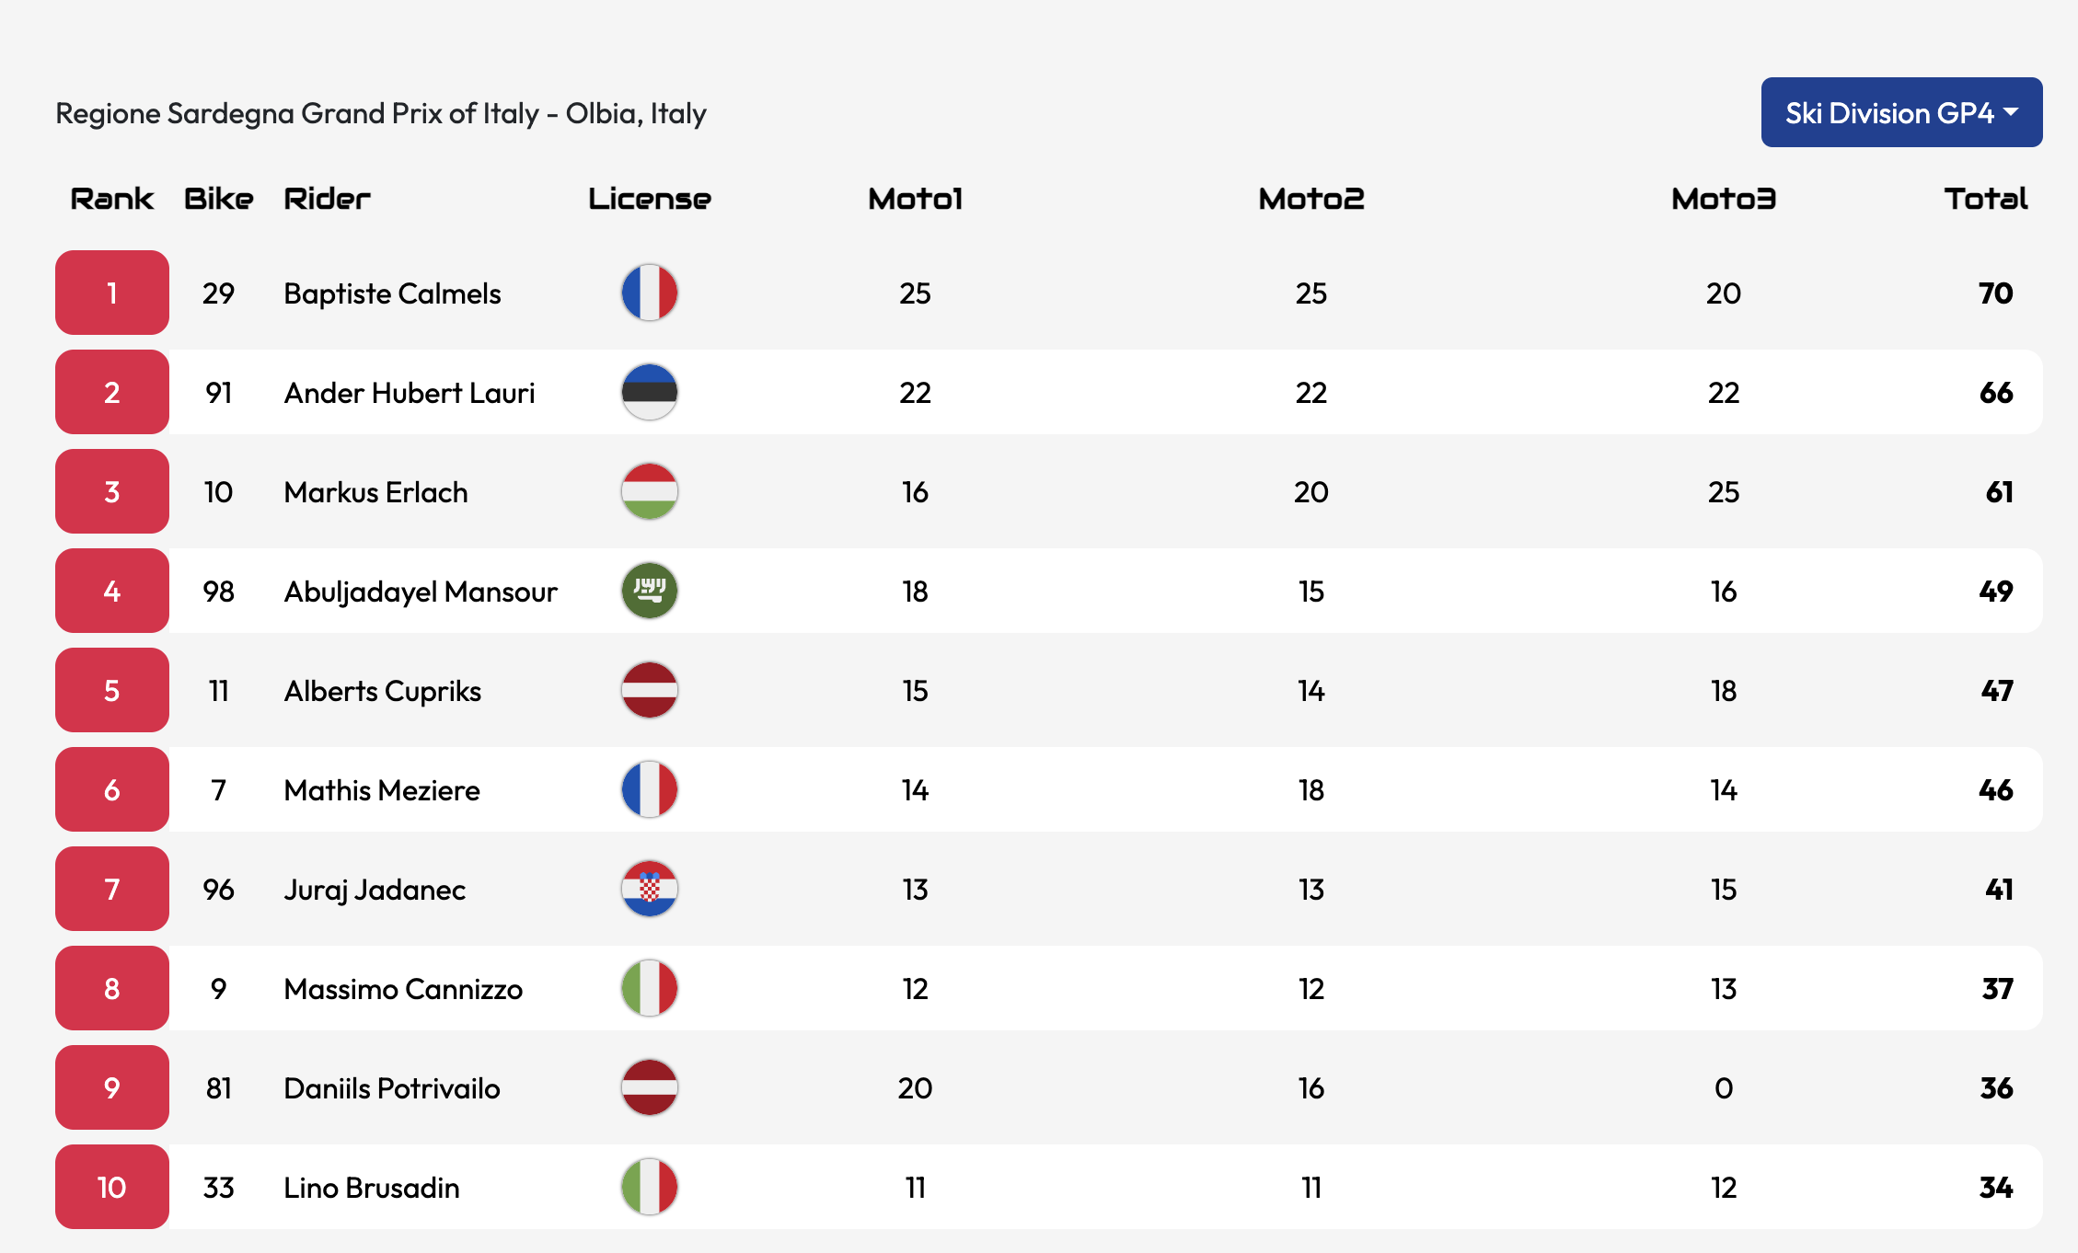The height and width of the screenshot is (1253, 2078).
Task: Click the French flag beside Baptiste Calmels
Action: 650,293
